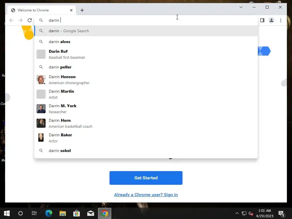Click the Chrome icon in the taskbar
Viewport: 292px width, 219px height.
[x=105, y=213]
